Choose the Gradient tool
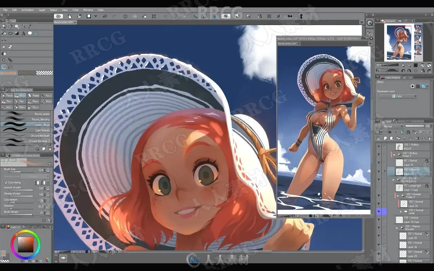This screenshot has width=434, height=271. (17, 33)
